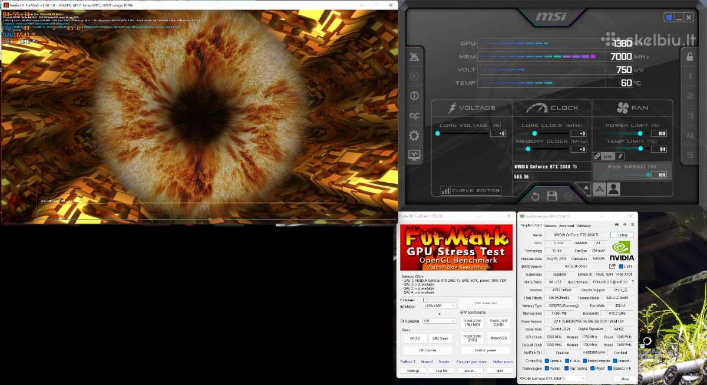
Task: Click the Lookup button in GPU-Z
Action: [622, 235]
